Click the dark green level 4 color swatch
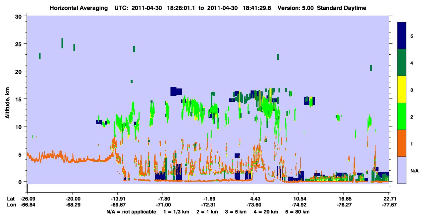This screenshot has height=221, width=432. click(402, 63)
